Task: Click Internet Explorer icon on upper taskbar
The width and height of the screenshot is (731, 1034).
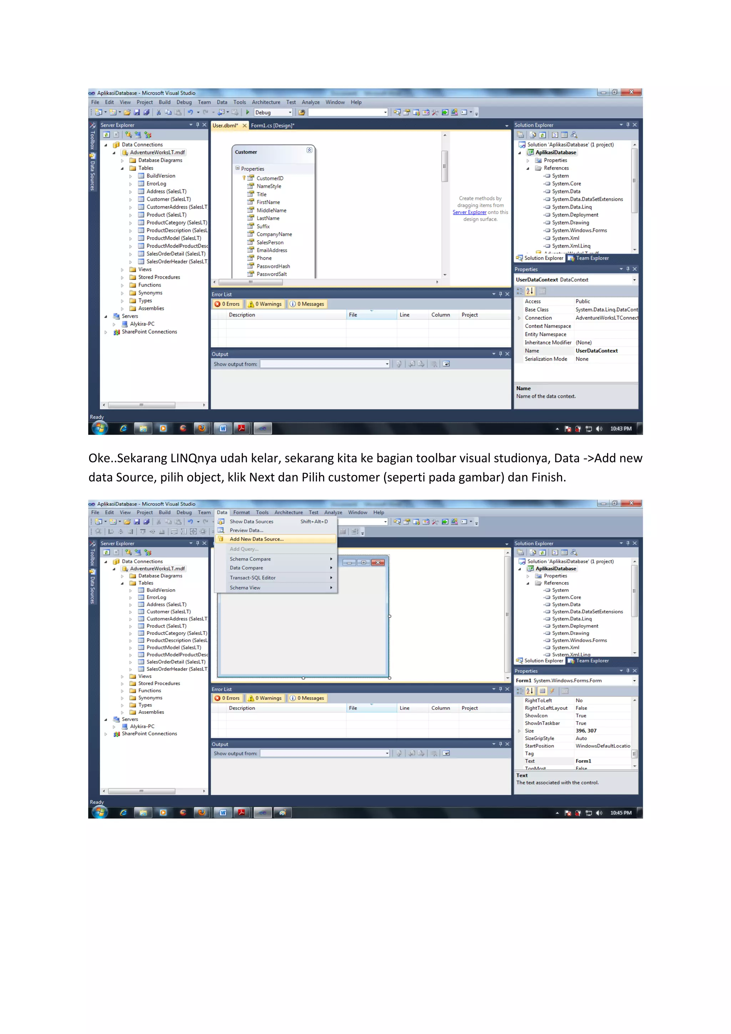Action: click(123, 428)
